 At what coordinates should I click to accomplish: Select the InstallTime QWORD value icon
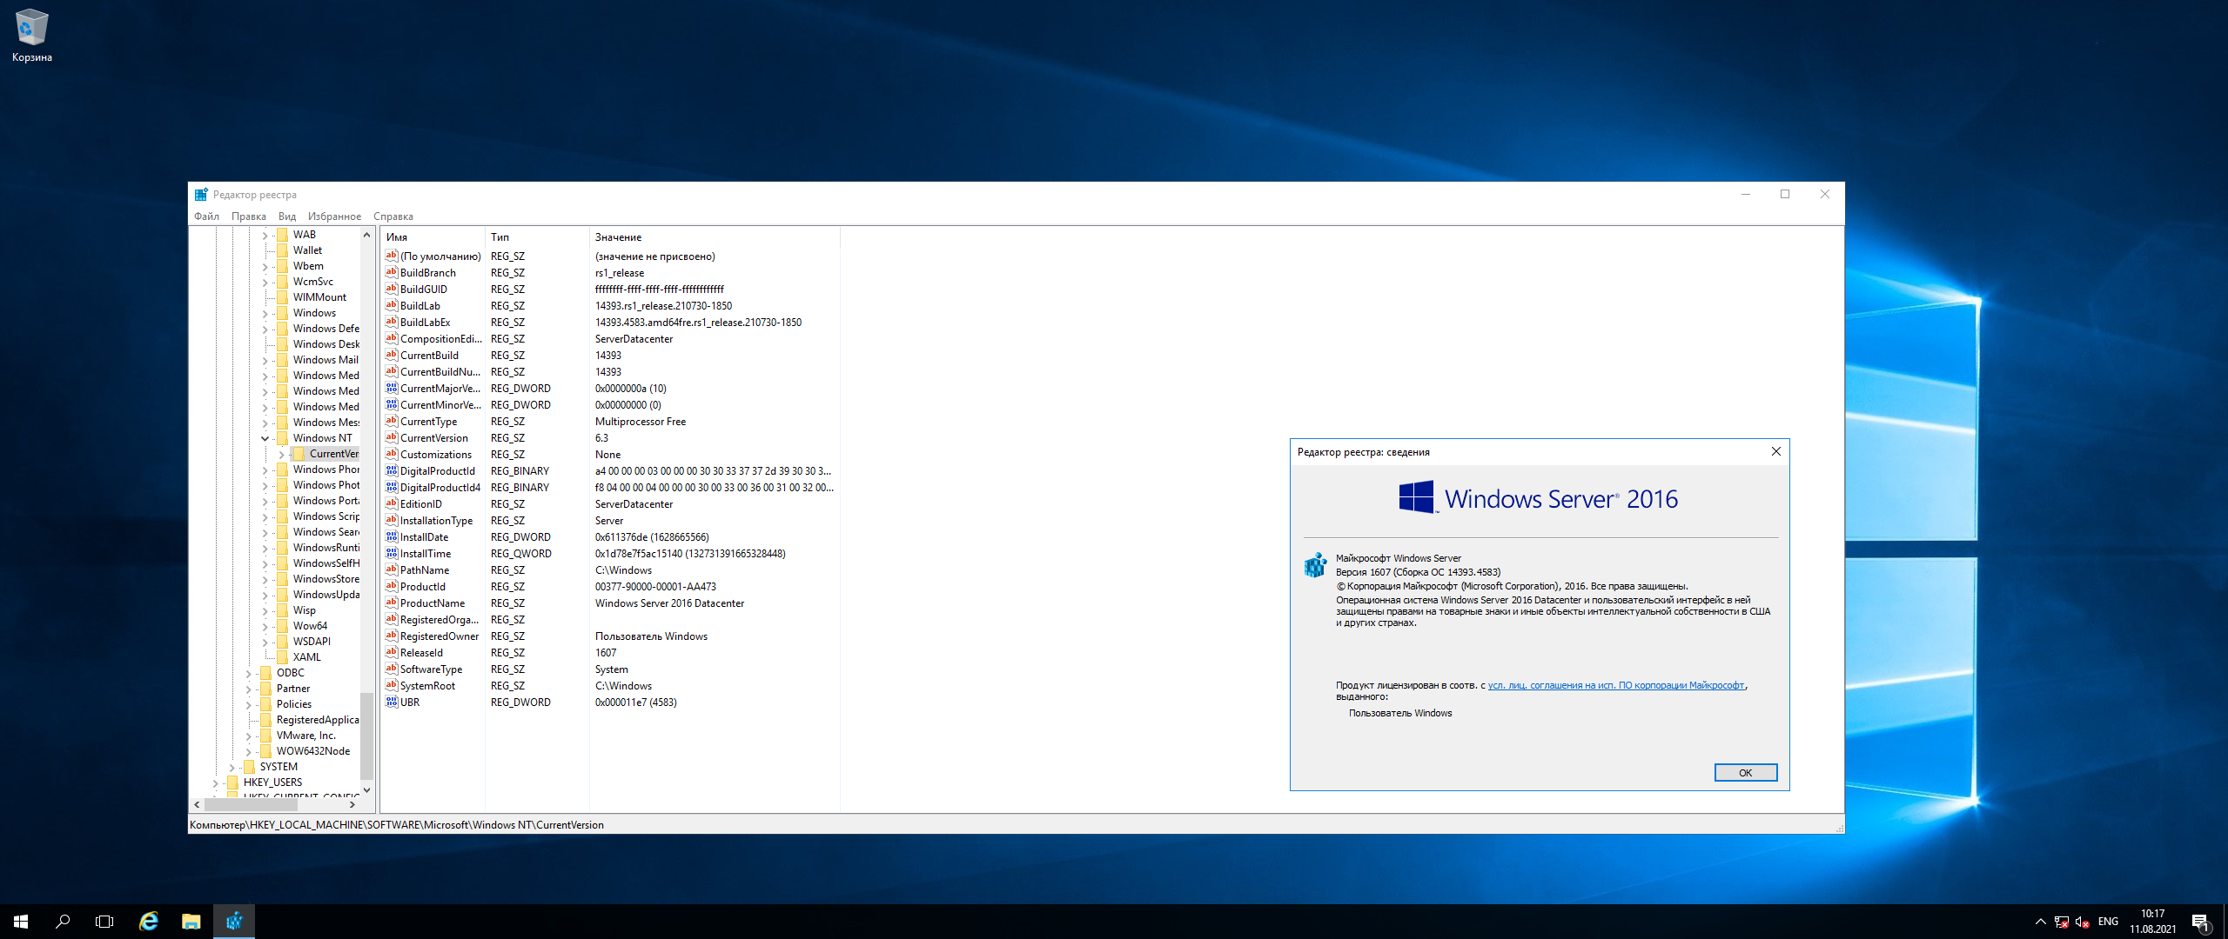click(x=392, y=553)
